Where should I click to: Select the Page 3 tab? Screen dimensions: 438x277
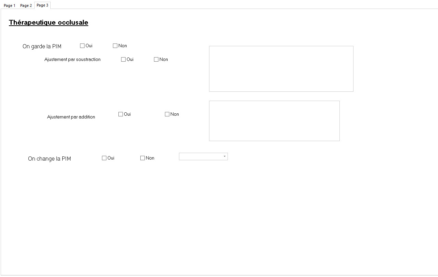point(42,5)
